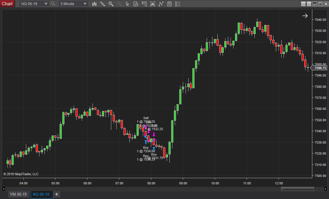The height and width of the screenshot is (199, 329).
Task: Click the 7560.00 price axis label
Action: pos(320,109)
